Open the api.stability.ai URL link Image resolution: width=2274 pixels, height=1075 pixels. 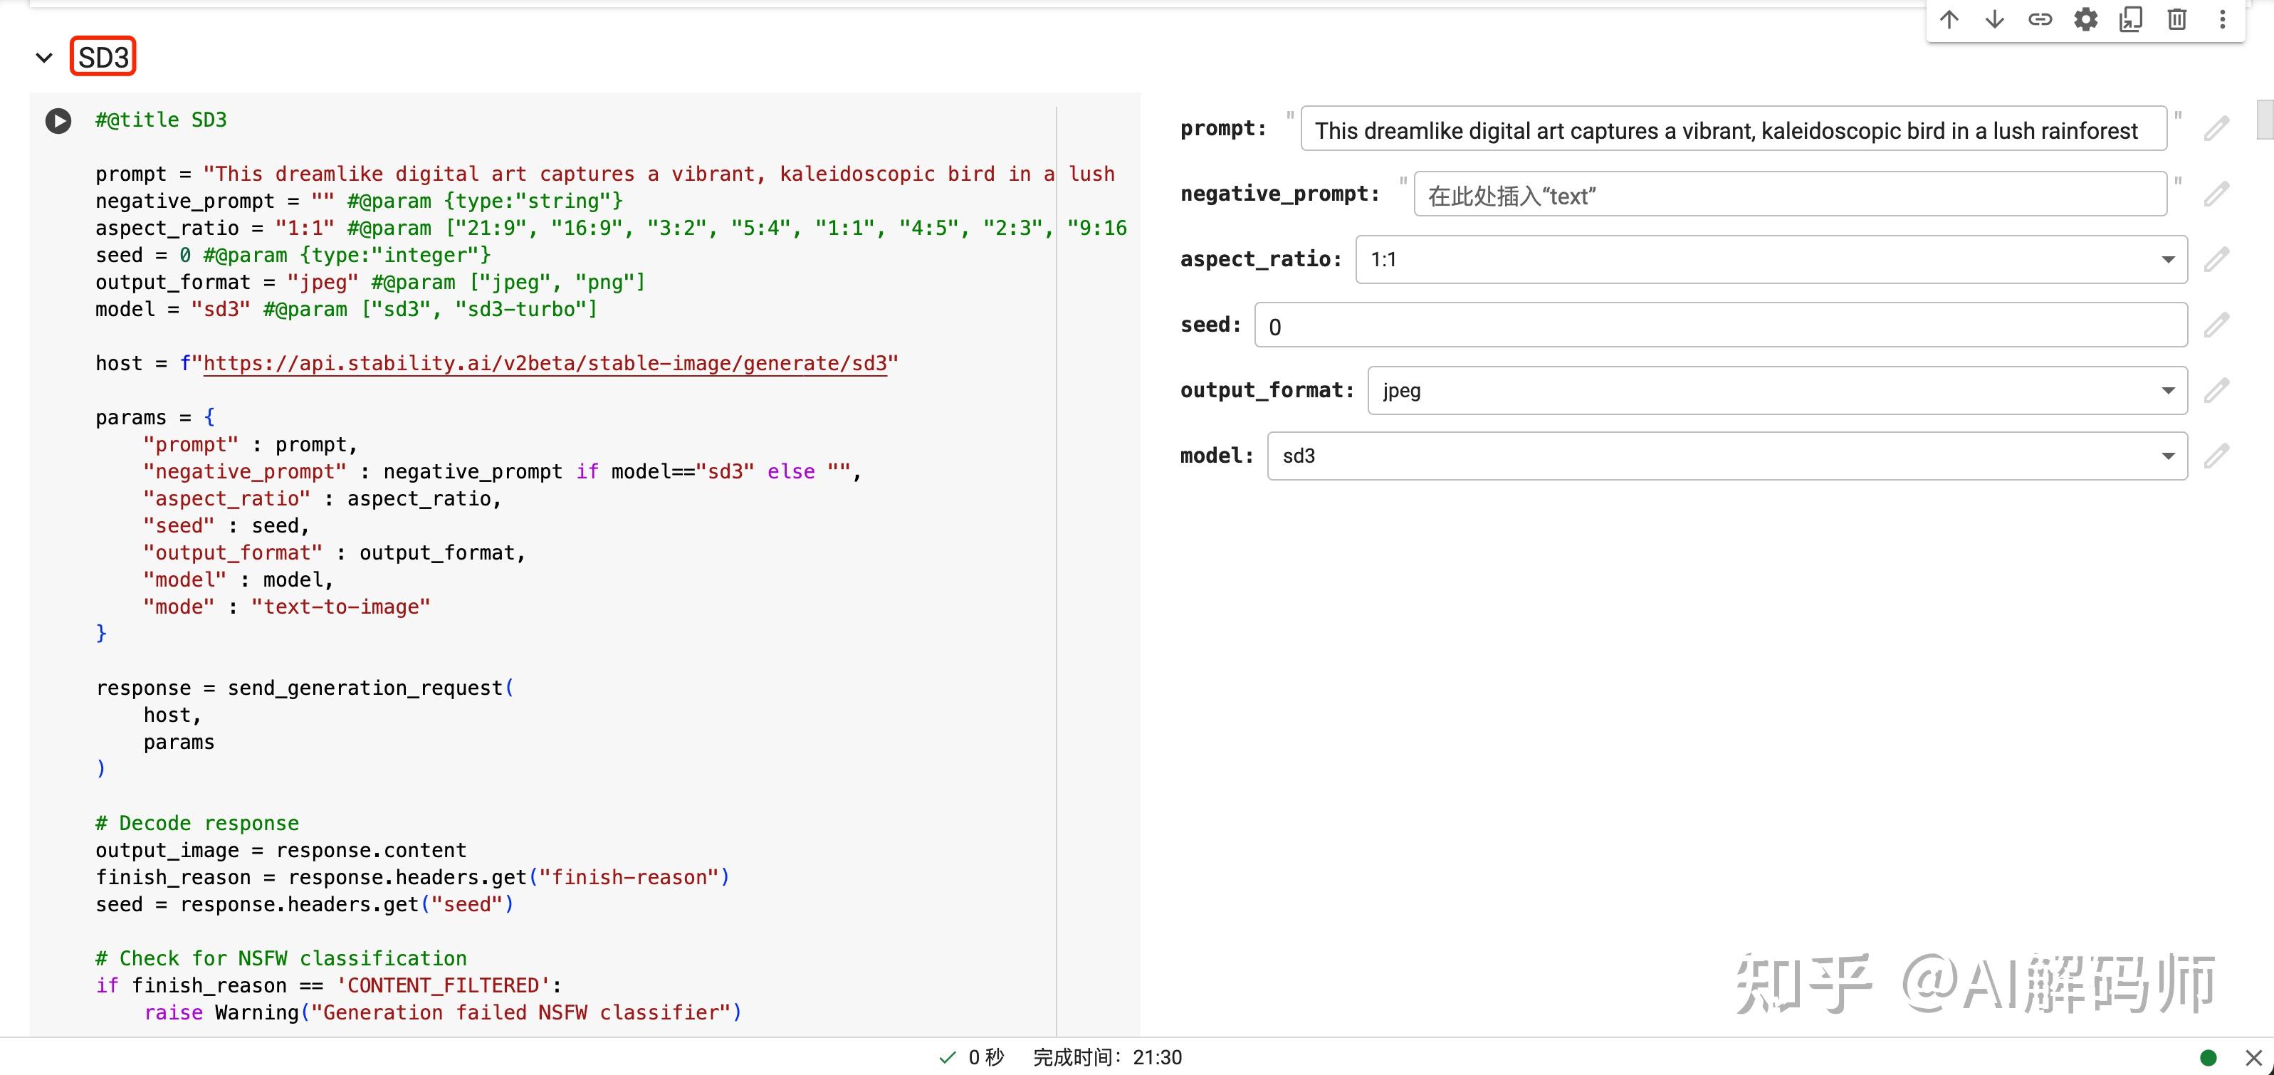point(545,364)
